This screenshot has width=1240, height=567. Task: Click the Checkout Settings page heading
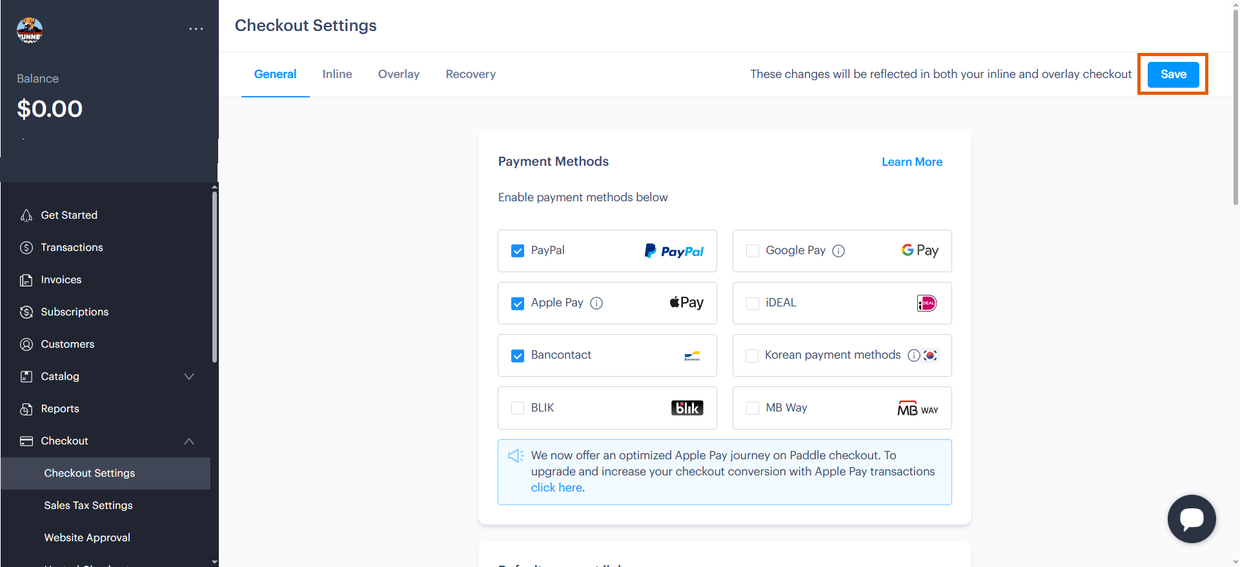(x=305, y=25)
